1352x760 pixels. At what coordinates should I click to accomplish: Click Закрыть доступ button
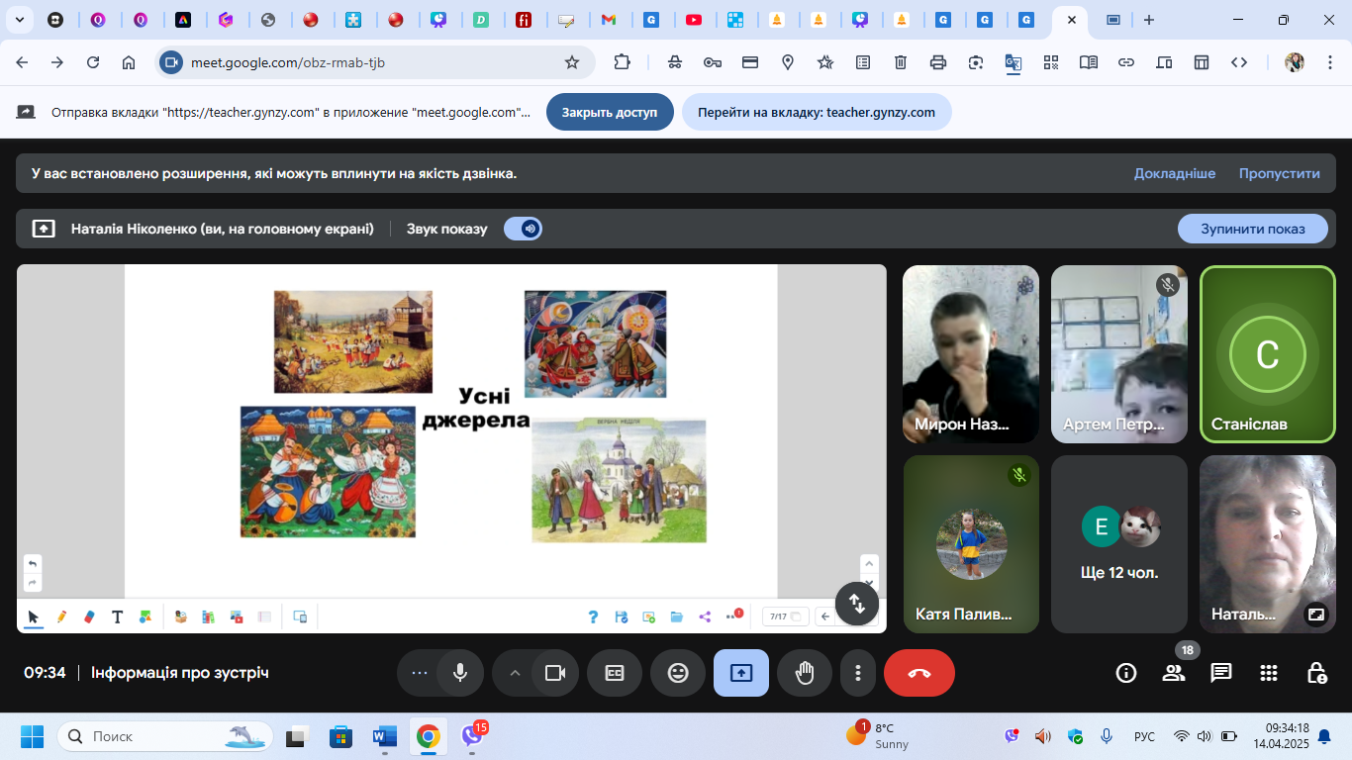[x=610, y=112]
